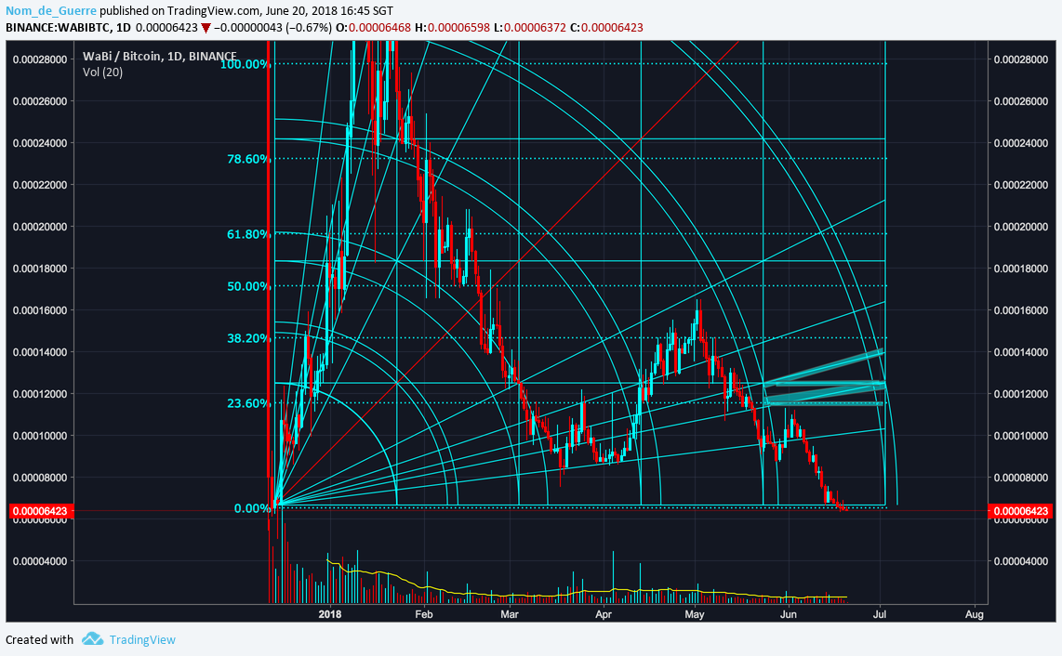The height and width of the screenshot is (656, 1062).
Task: Click the TradingView cloud logo icon
Action: (92, 639)
